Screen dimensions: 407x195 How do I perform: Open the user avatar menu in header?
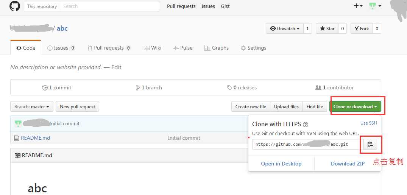(x=375, y=6)
